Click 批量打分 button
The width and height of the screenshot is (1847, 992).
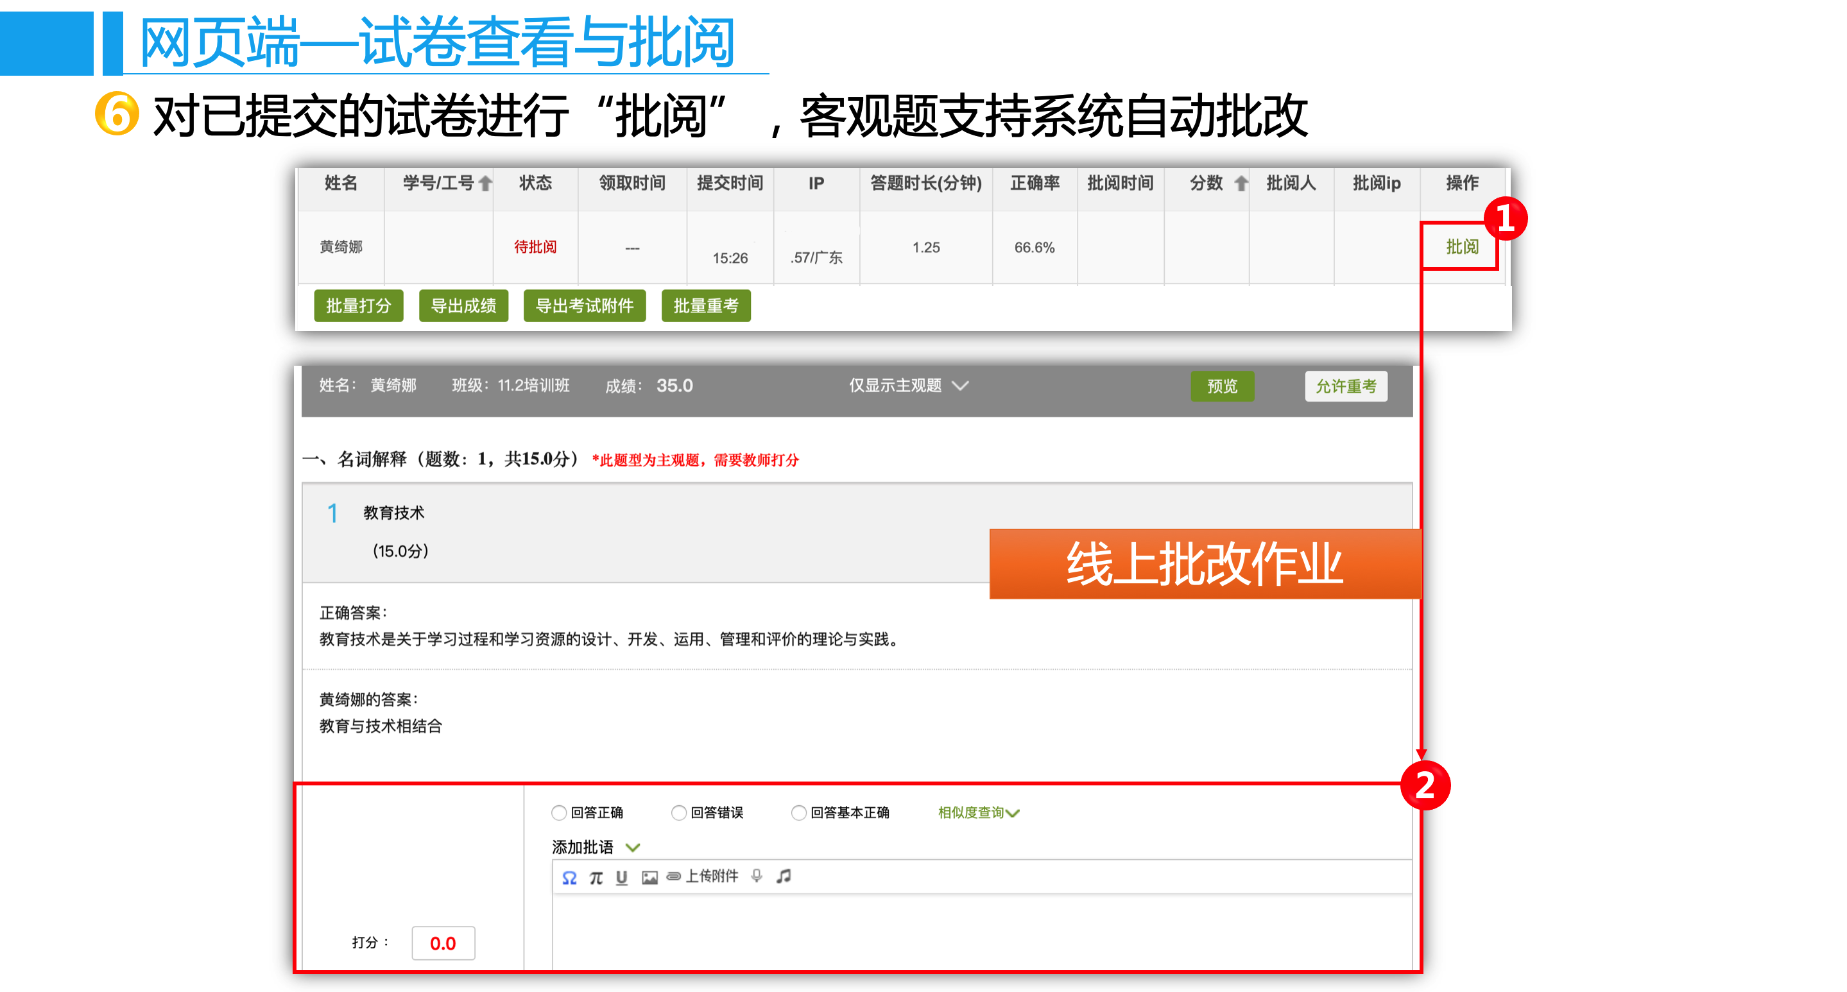[x=358, y=306]
